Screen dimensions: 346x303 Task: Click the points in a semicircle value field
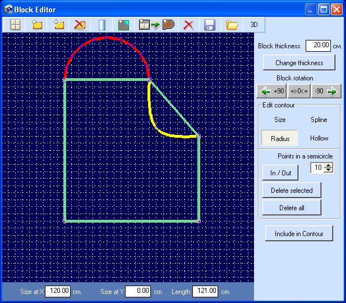[317, 168]
